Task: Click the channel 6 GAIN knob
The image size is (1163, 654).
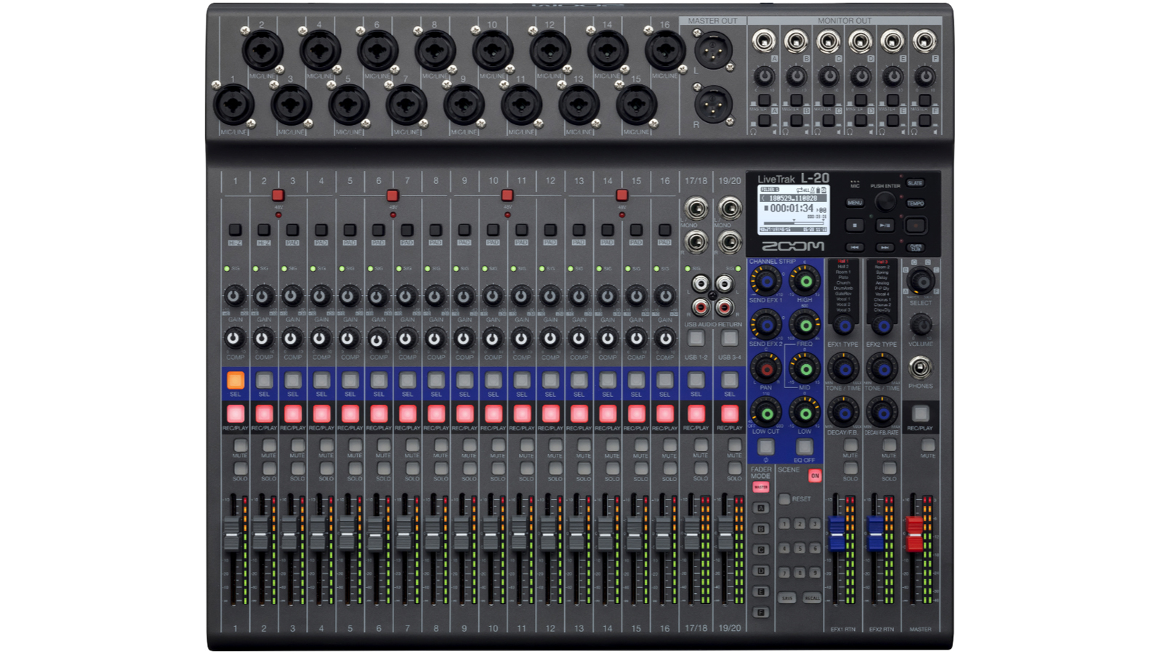Action: click(378, 296)
